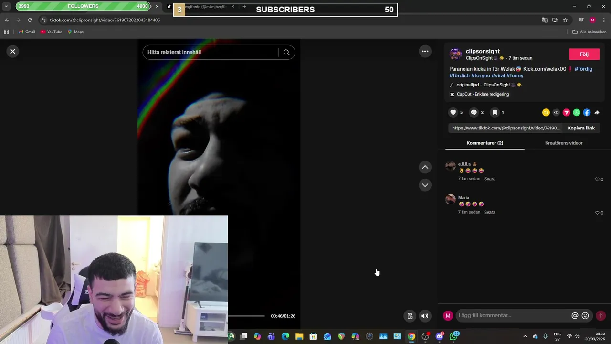Open clipsonsight profile avatar
The image size is (611, 344).
click(456, 54)
